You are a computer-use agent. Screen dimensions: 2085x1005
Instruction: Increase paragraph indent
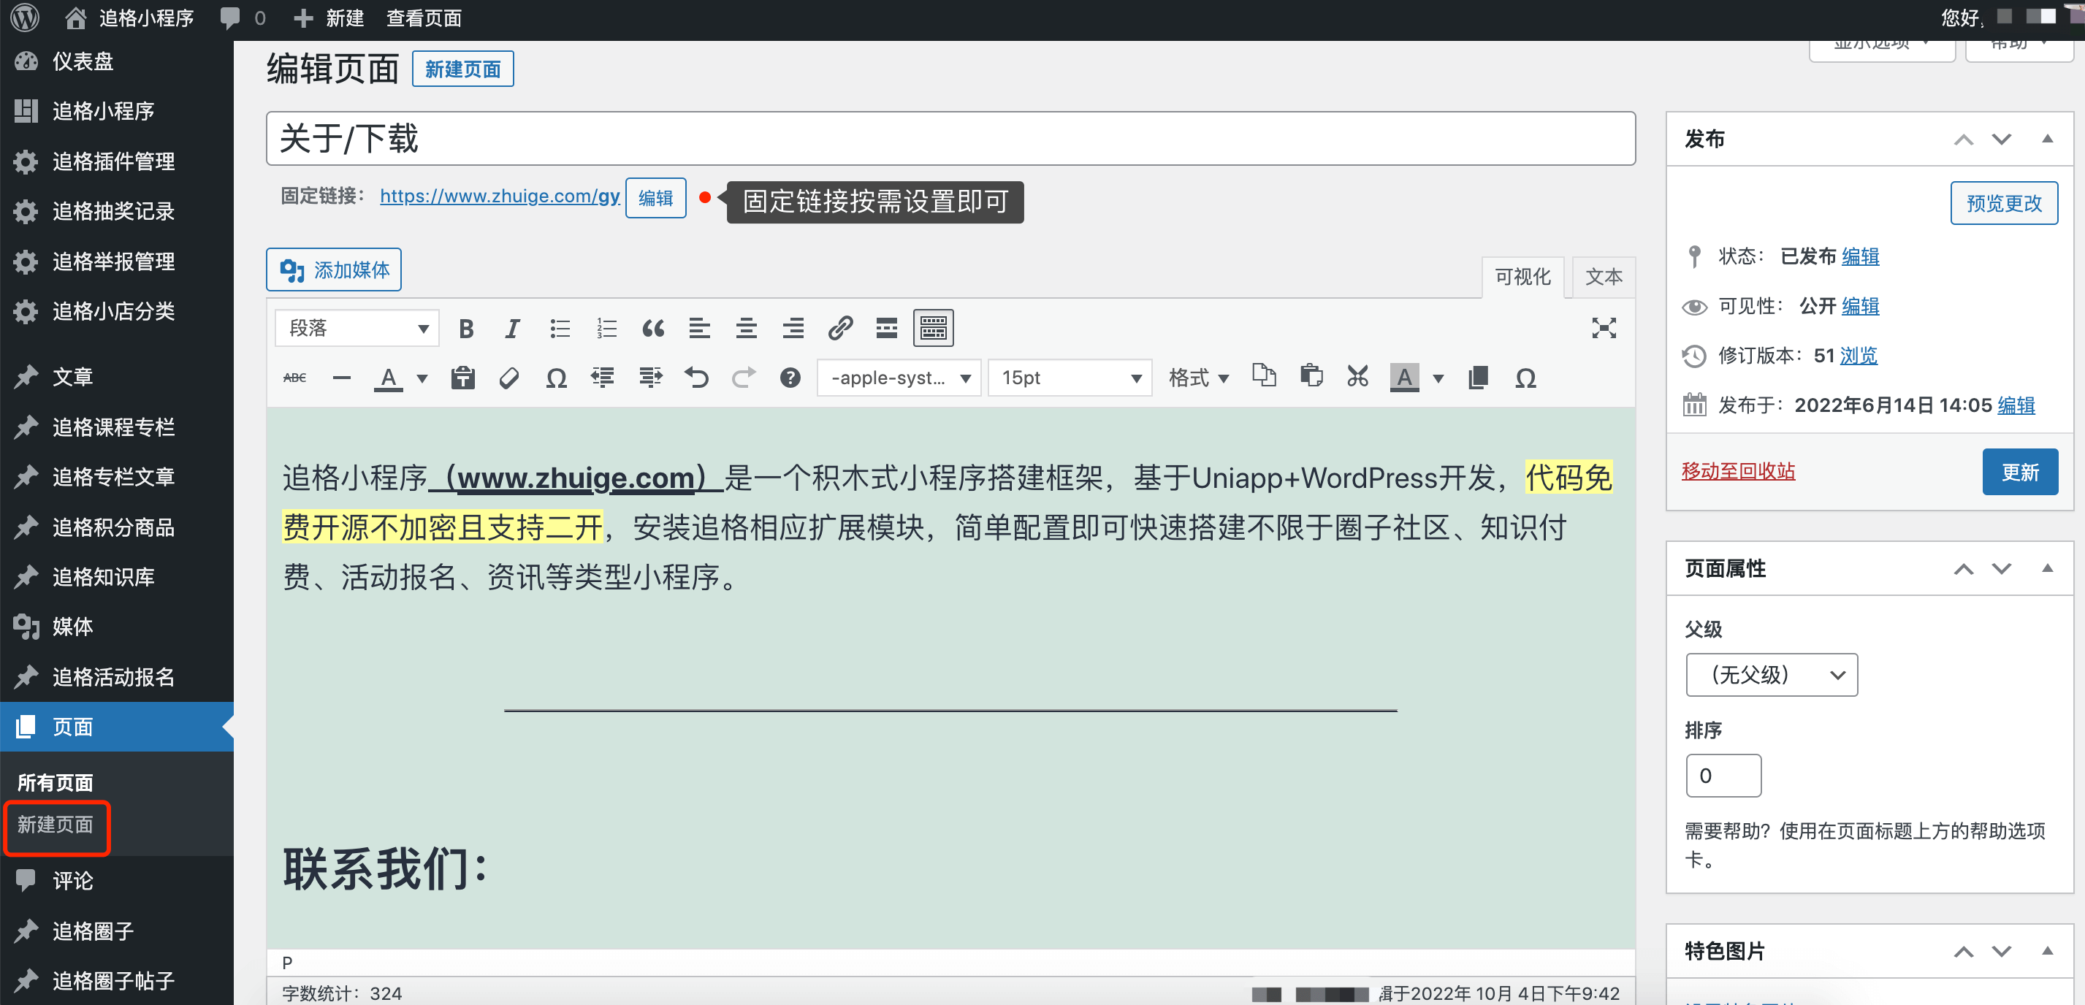pos(649,378)
